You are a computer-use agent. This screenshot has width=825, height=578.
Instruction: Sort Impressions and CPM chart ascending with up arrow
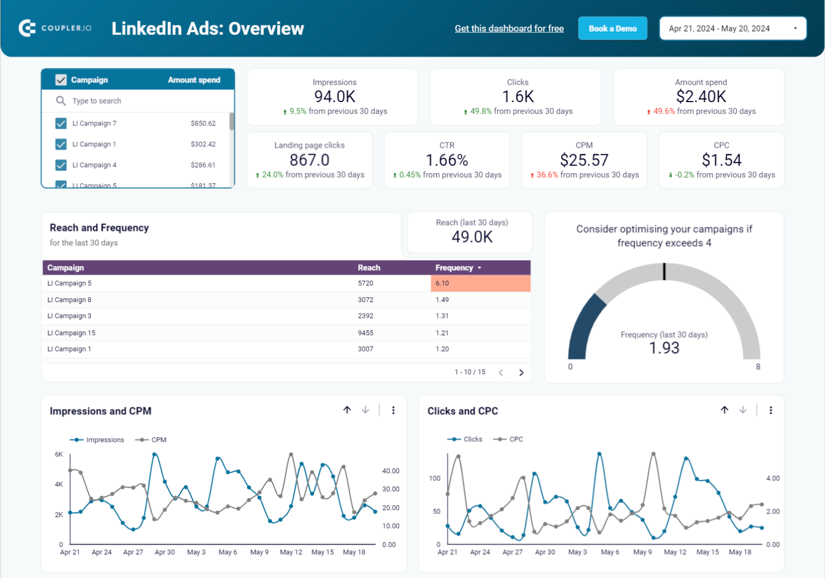click(347, 410)
